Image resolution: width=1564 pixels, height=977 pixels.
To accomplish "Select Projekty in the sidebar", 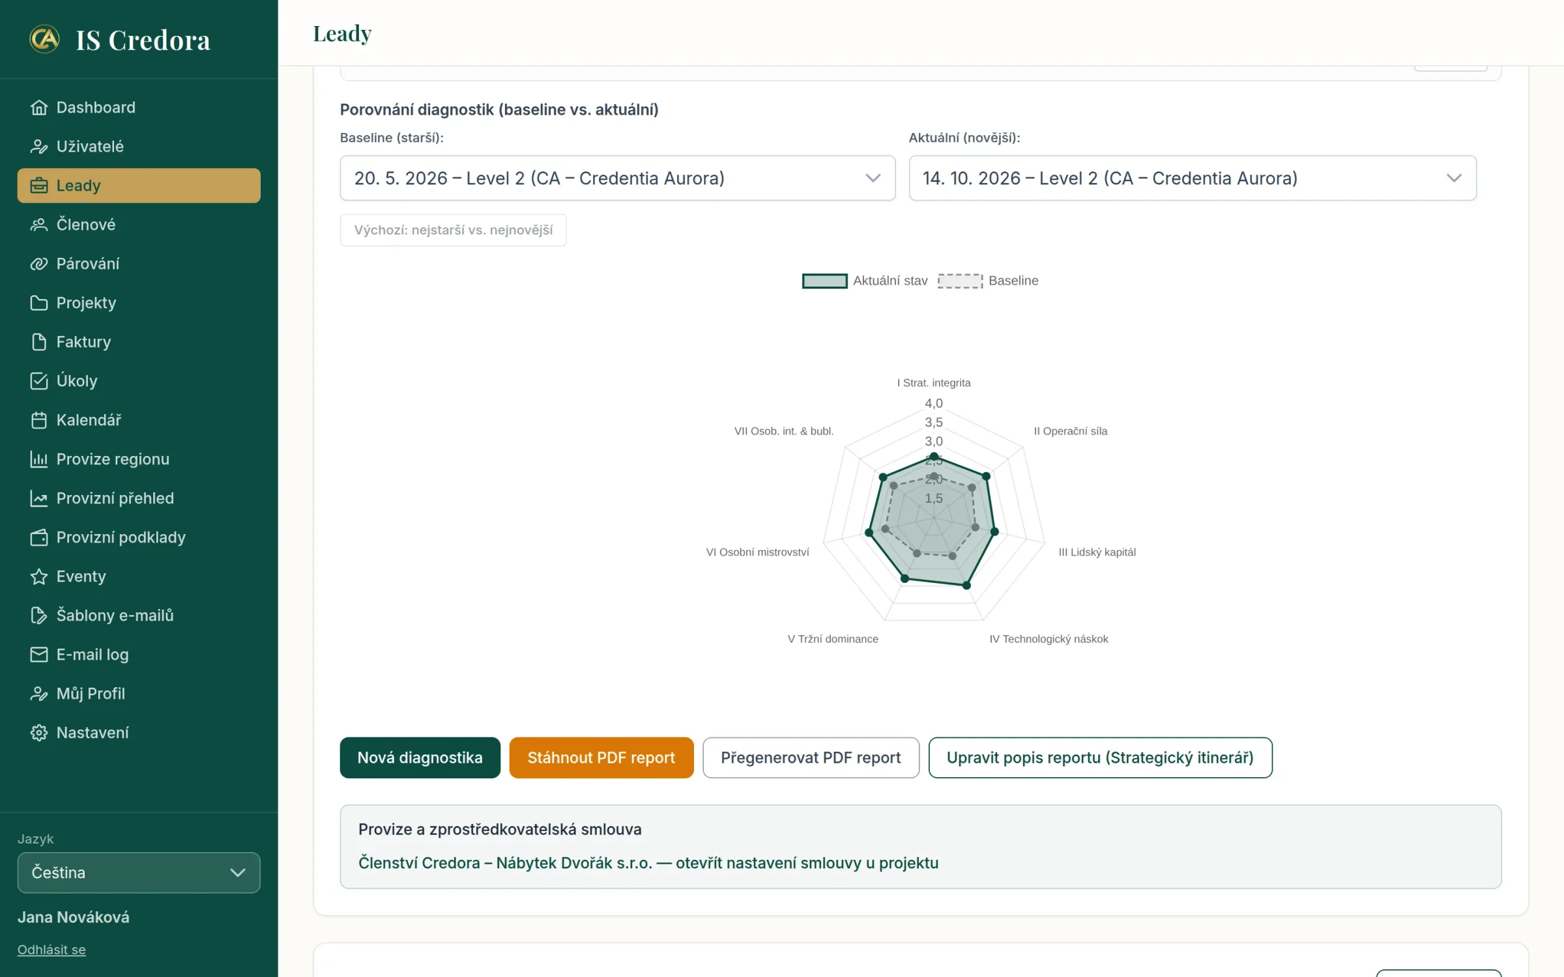I will pyautogui.click(x=139, y=303).
